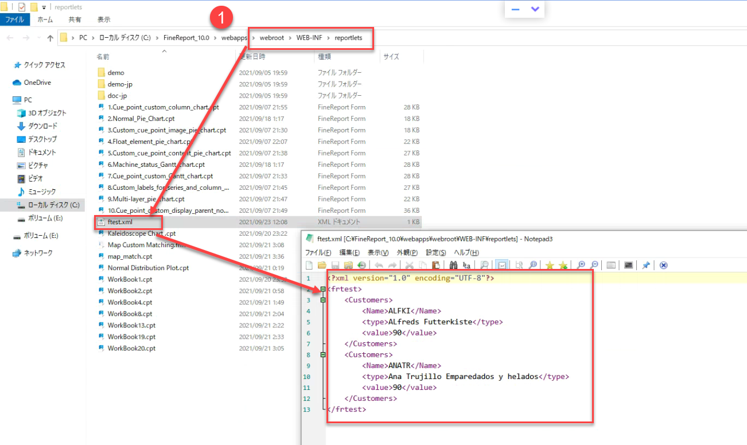This screenshot has width=747, height=445.
Task: Open the 設定(S) menu in Notepad3
Action: [437, 252]
